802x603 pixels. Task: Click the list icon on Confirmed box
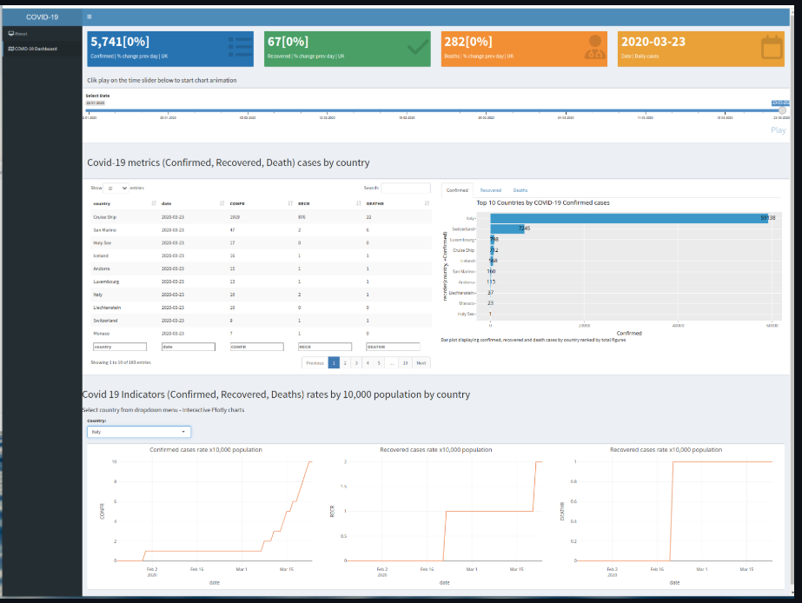(235, 48)
